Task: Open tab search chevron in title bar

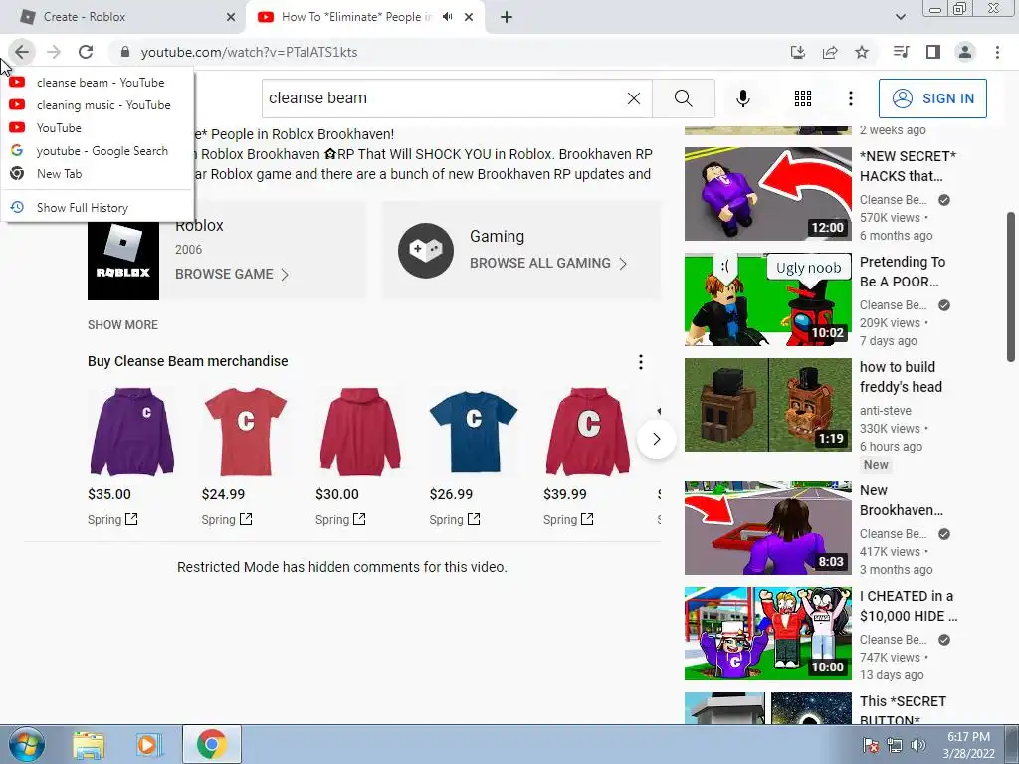Action: (x=900, y=17)
